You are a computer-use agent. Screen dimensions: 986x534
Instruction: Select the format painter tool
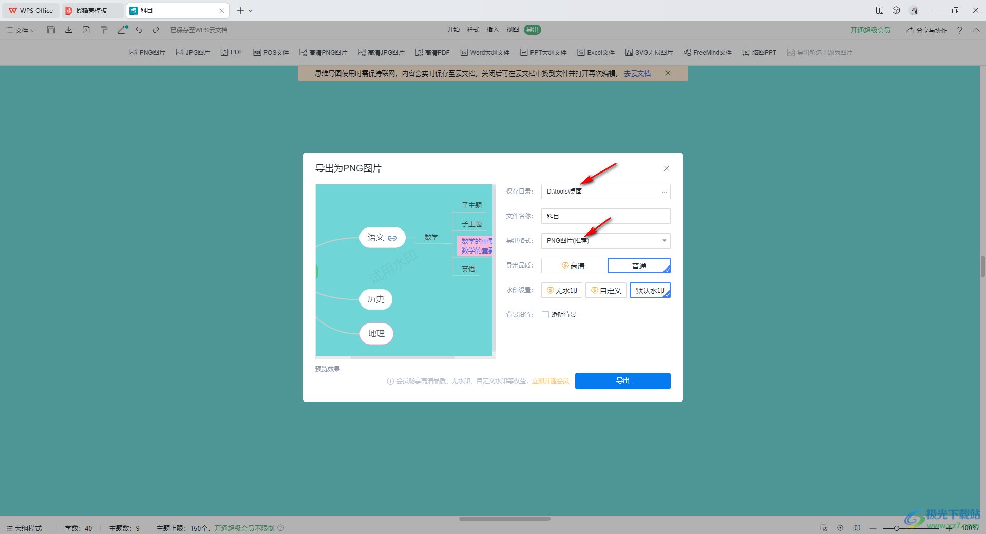(x=104, y=30)
